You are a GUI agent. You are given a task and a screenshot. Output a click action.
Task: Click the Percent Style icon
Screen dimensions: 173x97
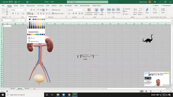tap(73, 13)
